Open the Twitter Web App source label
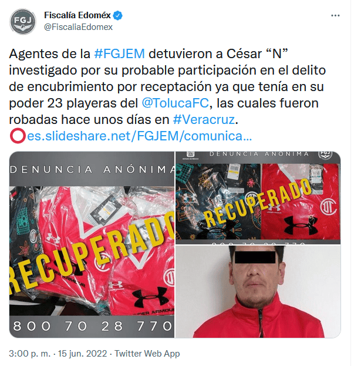Viewport: 354px width, 366px height. click(x=147, y=354)
